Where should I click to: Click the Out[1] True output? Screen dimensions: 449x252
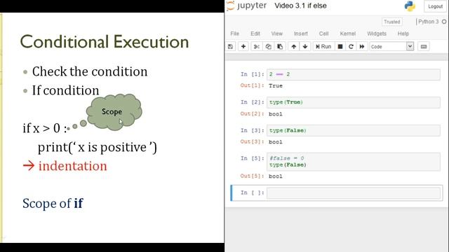coord(276,85)
